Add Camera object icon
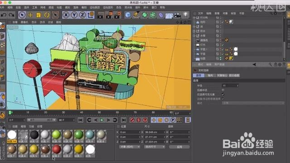This screenshot has height=163, width=290. (x=177, y=15)
